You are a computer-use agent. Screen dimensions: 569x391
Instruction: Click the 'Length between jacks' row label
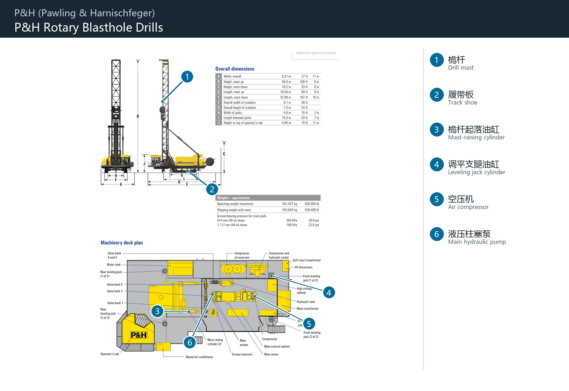[x=237, y=118]
